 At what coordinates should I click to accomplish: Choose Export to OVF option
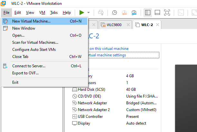click(25, 73)
